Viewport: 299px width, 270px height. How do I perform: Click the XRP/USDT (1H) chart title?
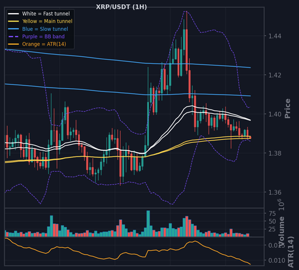tap(121, 7)
